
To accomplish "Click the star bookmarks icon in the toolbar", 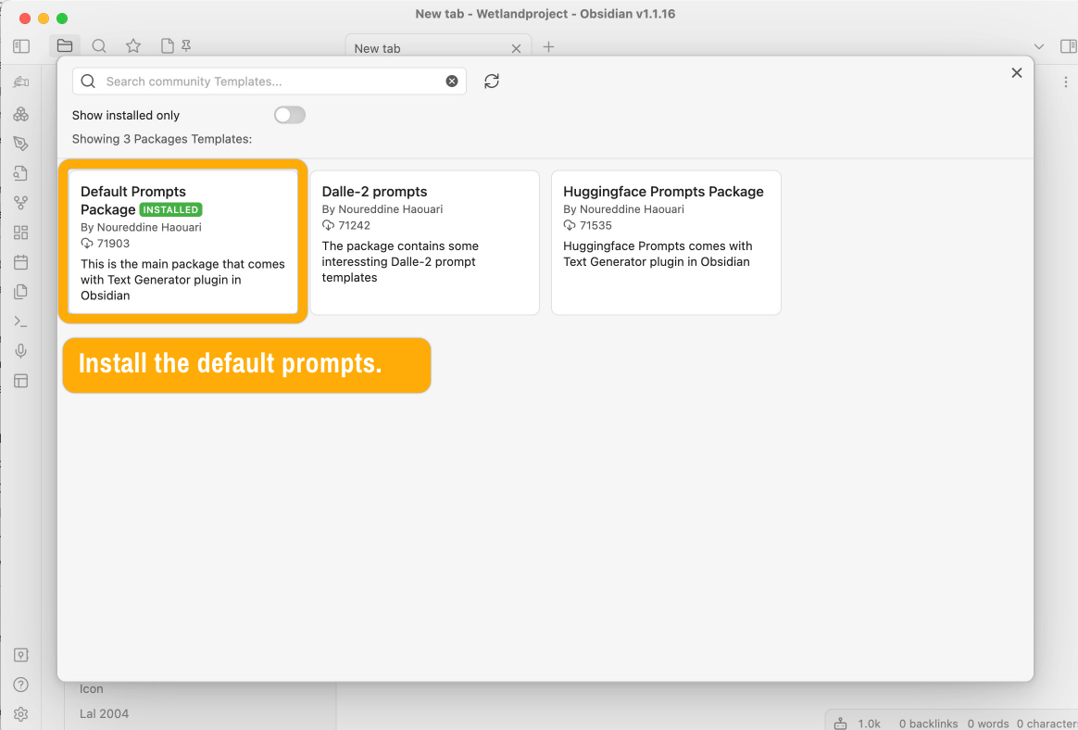I will [132, 44].
